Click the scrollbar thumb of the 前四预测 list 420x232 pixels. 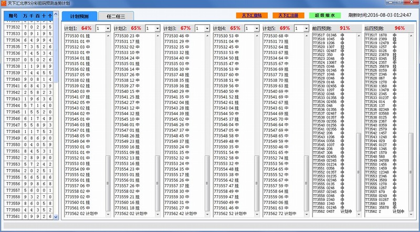tap(360, 173)
